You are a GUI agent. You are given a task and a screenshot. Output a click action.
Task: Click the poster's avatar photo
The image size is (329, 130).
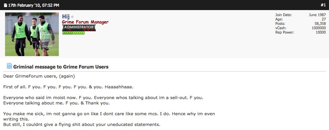[x=32, y=34]
